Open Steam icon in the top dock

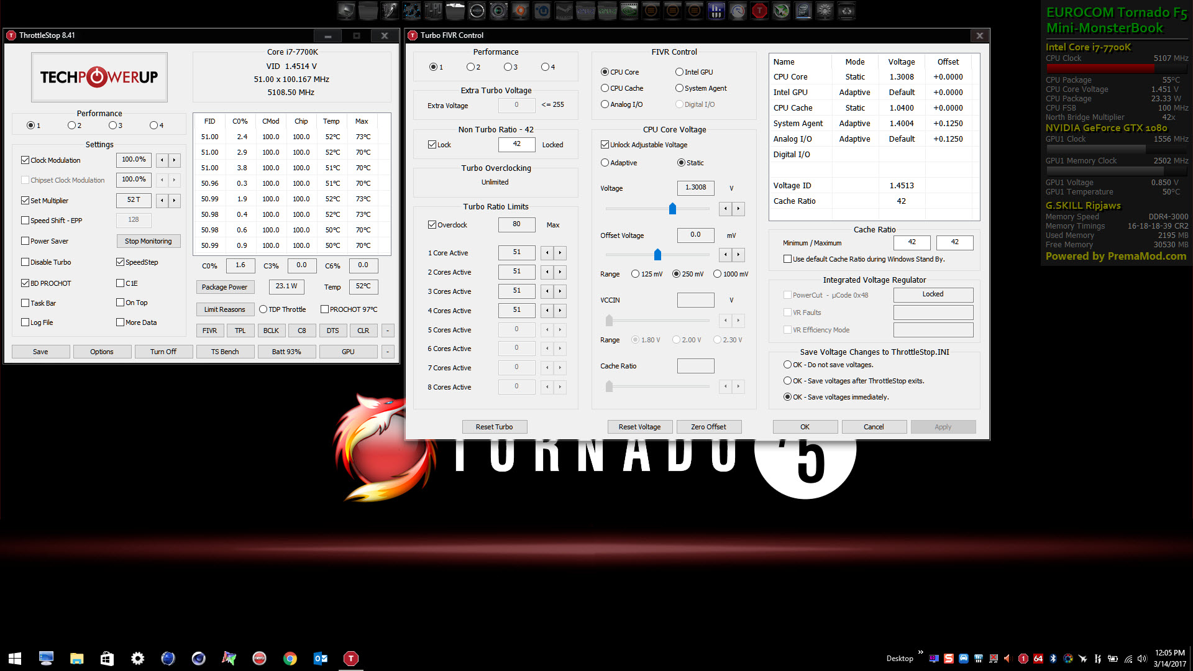(564, 11)
